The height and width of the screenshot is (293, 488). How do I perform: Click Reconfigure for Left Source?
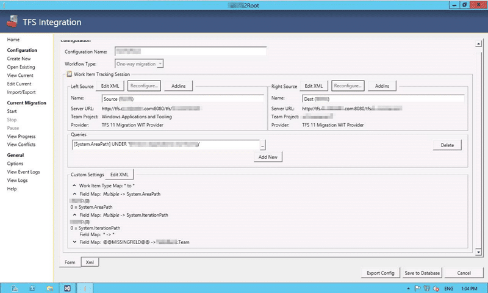point(144,85)
